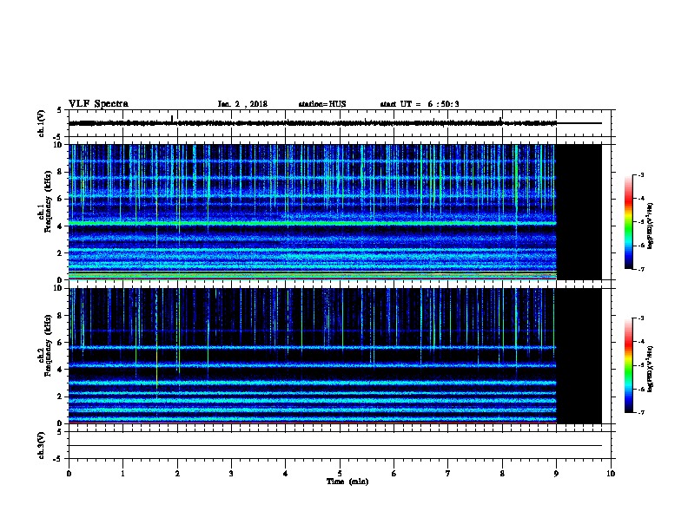Viewport: 688px width, 531px height.
Task: Select the ch.1 "Frequency (kHz)" axis label
Action: coord(48,201)
